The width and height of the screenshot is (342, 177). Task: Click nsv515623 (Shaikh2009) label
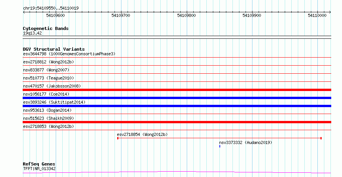click(48, 118)
